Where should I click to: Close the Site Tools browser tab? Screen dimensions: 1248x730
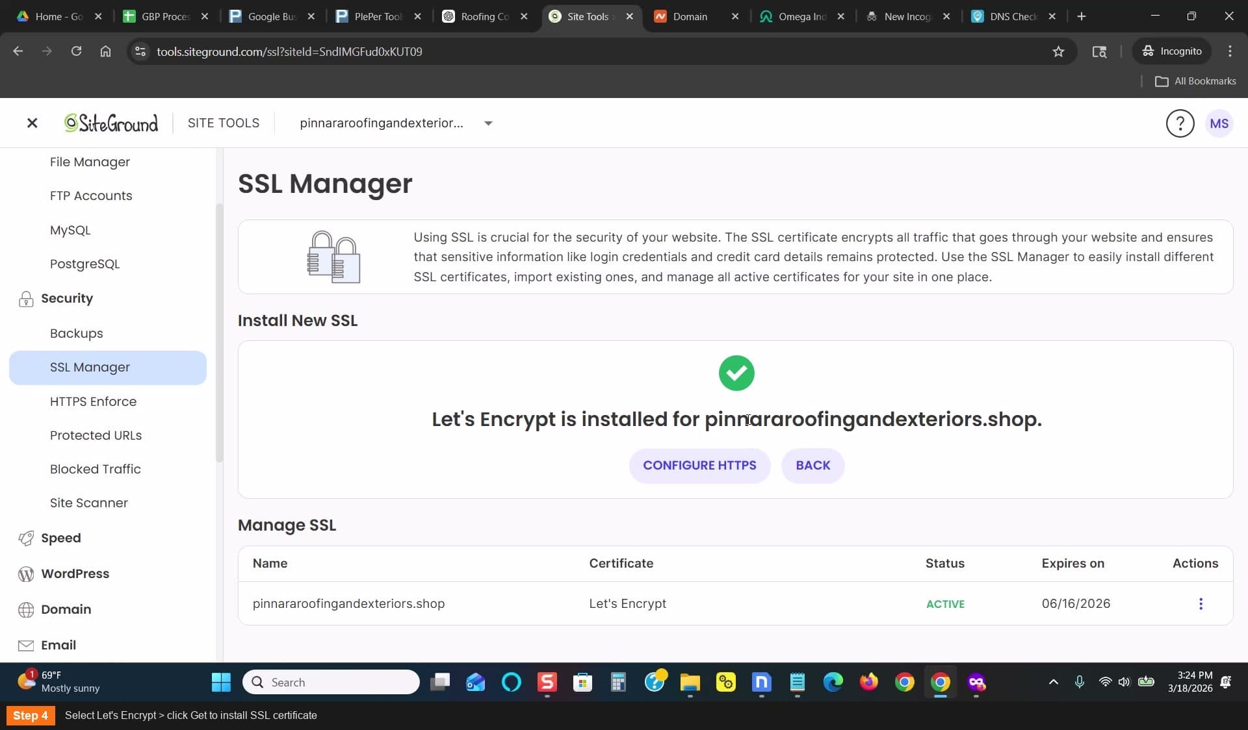click(x=629, y=16)
